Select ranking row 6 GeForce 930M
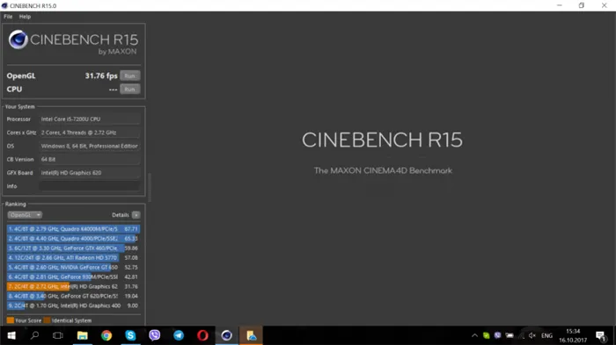The image size is (616, 345). 73,277
